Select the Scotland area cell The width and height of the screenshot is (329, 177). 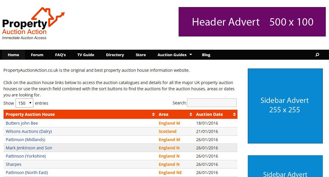pos(167,131)
